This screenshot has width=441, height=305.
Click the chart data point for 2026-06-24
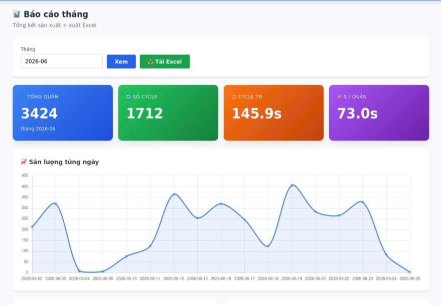(x=386, y=255)
